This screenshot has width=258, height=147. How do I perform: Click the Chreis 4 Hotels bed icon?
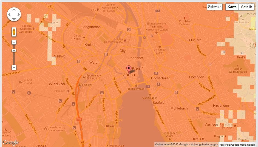pyautogui.click(x=83, y=38)
